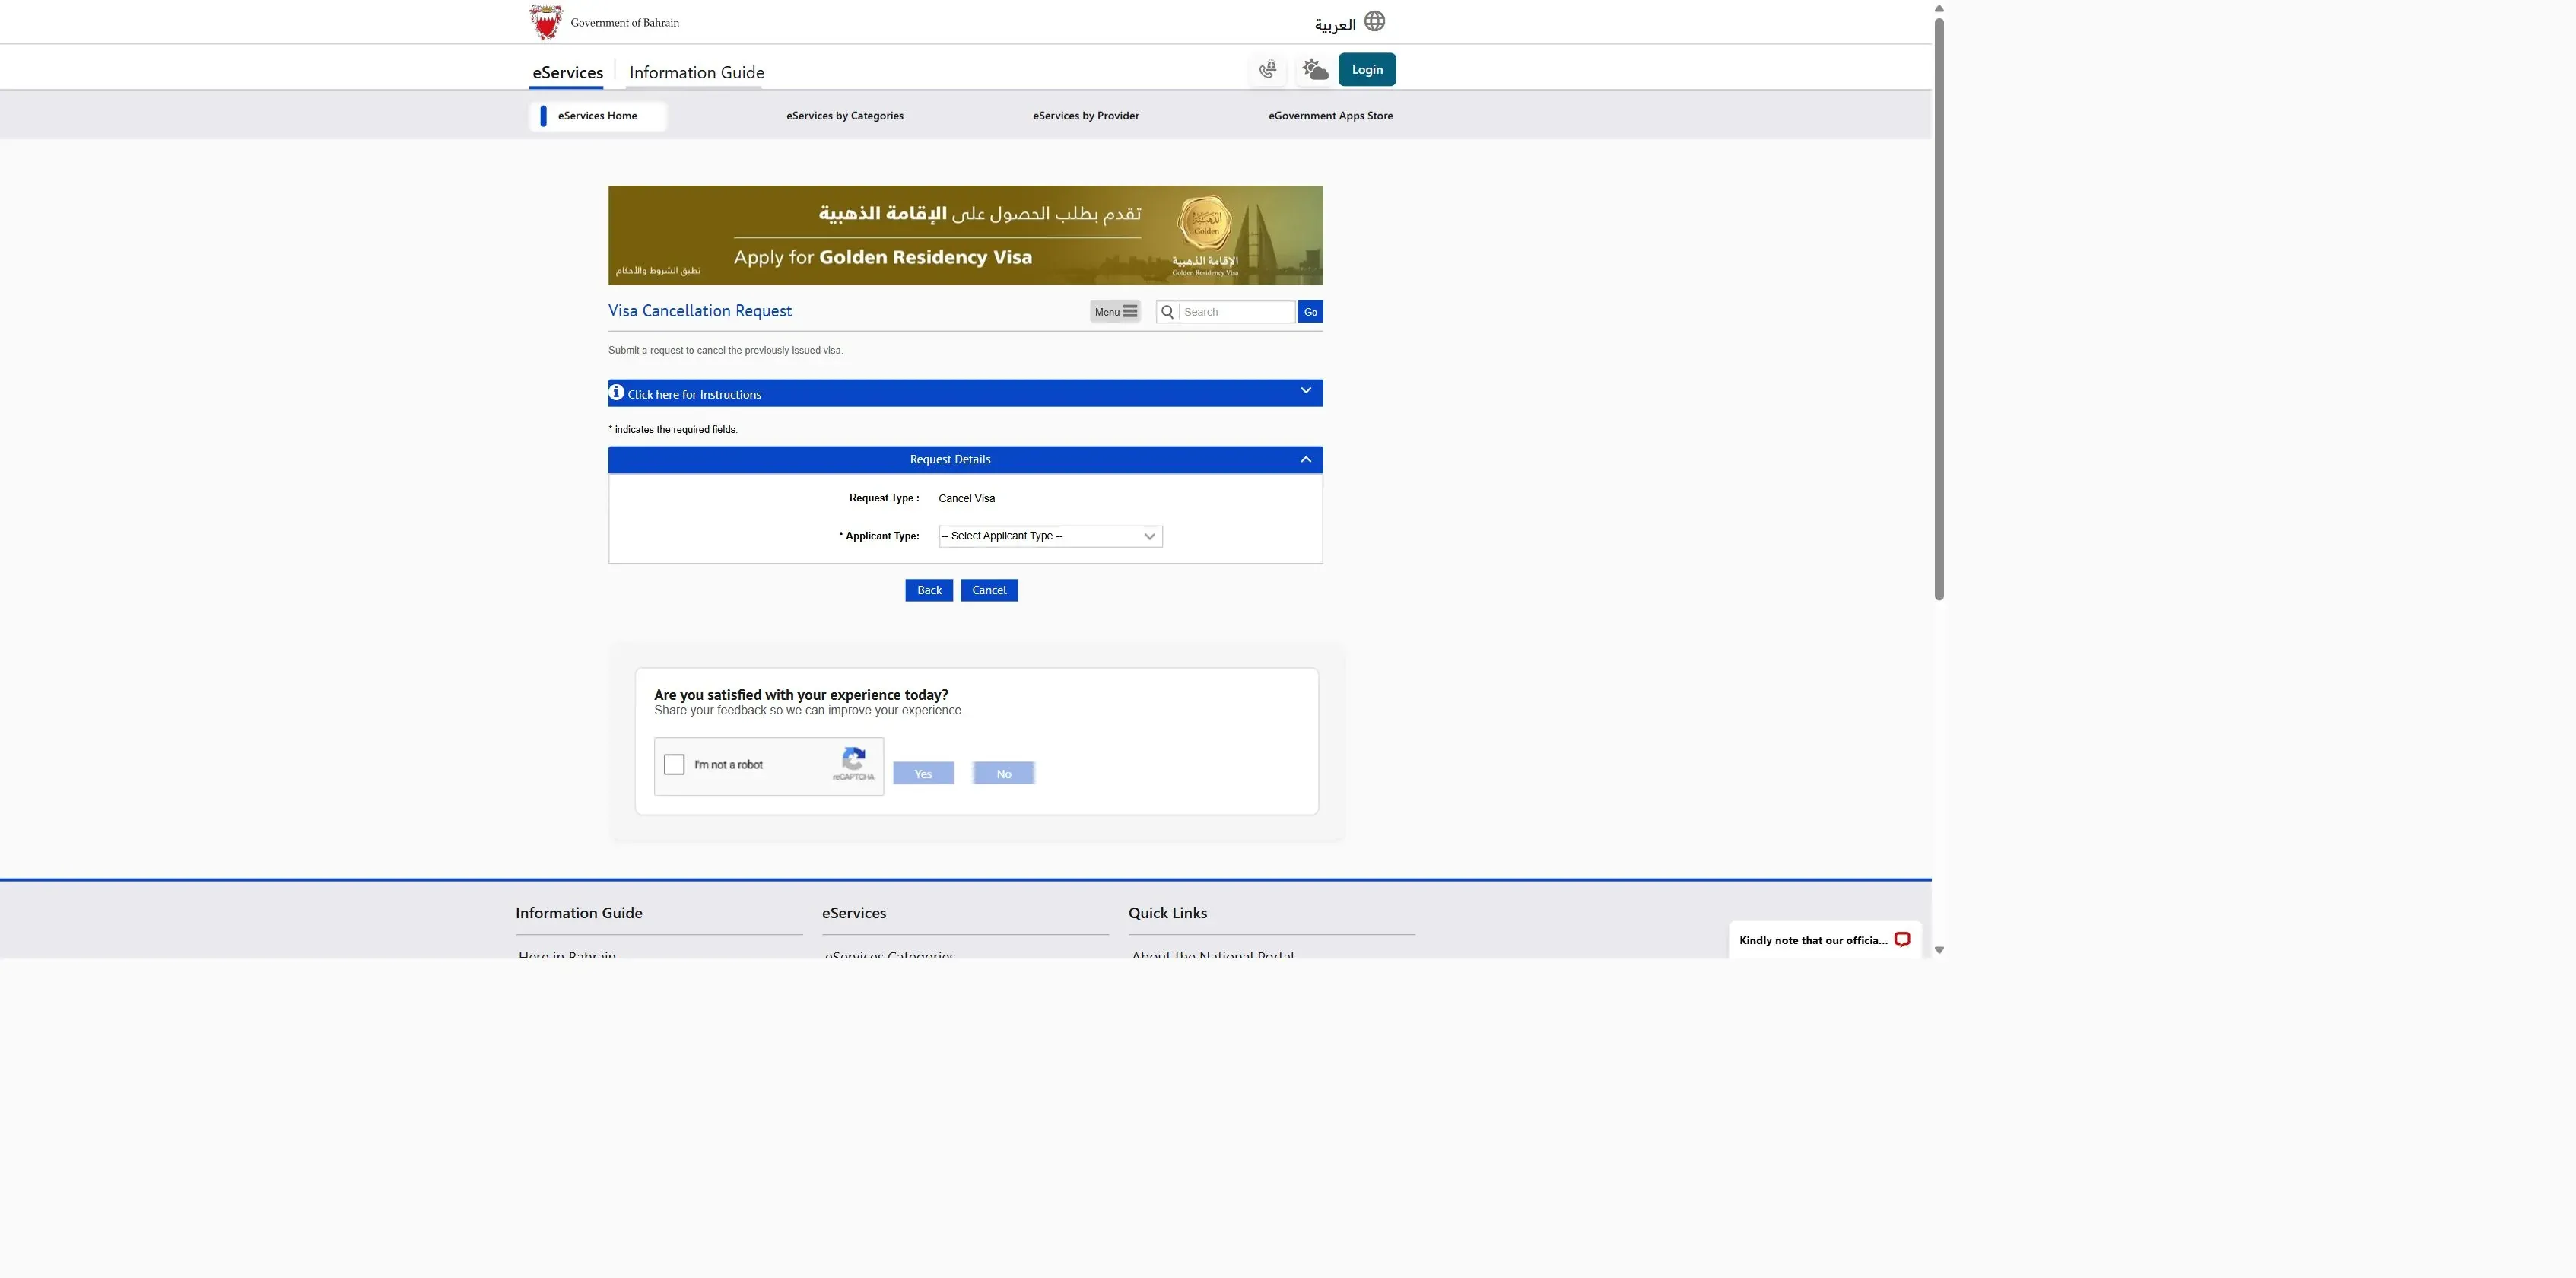This screenshot has width=2576, height=1278.
Task: Click the Government of Bahrain emblem logo
Action: tap(545, 22)
